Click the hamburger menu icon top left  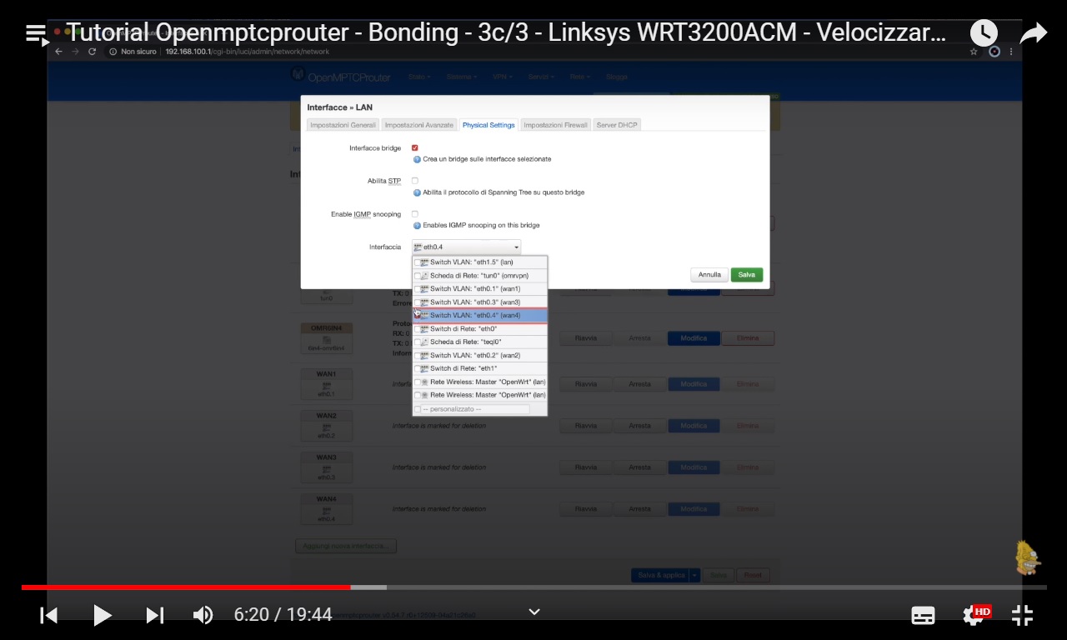(x=36, y=33)
